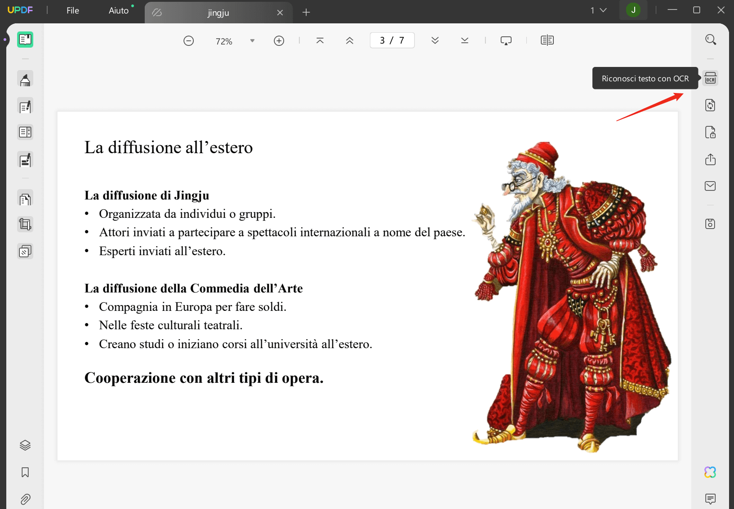734x509 pixels.
Task: Open the Aiuto menu
Action: tap(119, 10)
